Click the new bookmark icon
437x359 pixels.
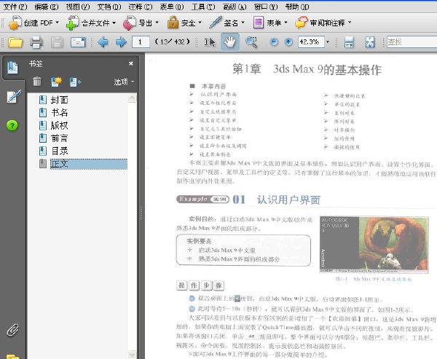tap(57, 82)
